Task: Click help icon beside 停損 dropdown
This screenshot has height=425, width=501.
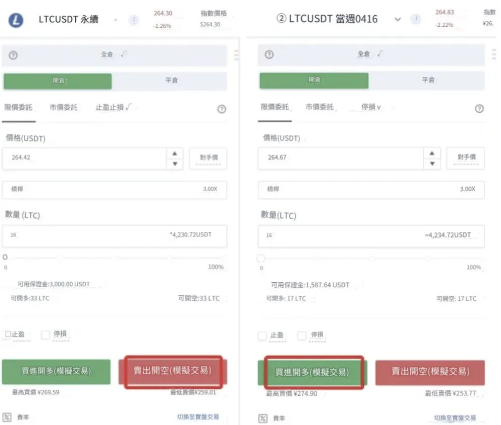Action: (479, 108)
